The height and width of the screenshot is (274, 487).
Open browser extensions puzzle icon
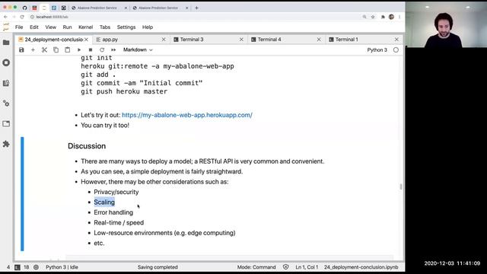point(383,17)
